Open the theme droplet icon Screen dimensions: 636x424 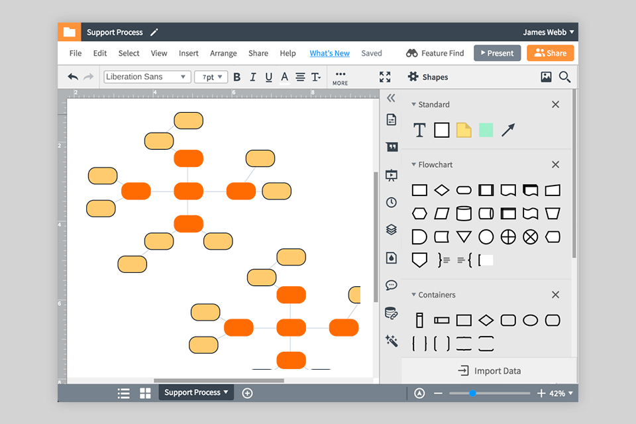392,258
